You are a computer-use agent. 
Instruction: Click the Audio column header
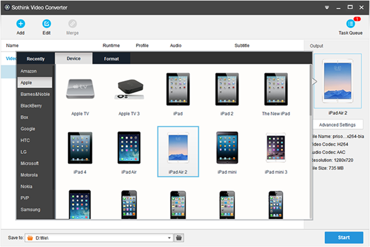pos(176,45)
